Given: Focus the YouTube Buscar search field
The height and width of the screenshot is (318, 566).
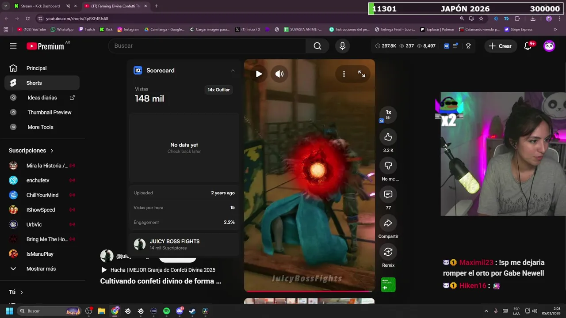Looking at the screenshot, I should (x=207, y=46).
